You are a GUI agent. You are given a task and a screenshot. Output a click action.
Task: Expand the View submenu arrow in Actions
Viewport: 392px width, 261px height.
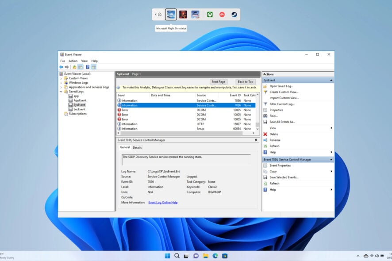coord(331,128)
